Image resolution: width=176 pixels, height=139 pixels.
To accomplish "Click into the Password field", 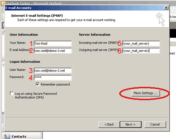I will point(53,78).
